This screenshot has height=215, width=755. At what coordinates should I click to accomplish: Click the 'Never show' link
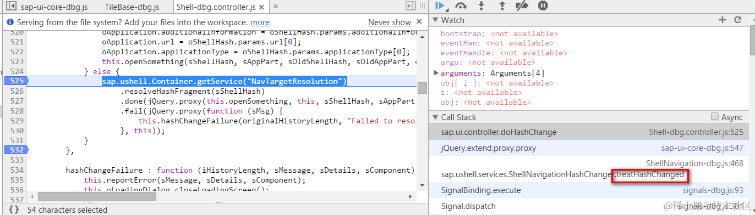[390, 22]
